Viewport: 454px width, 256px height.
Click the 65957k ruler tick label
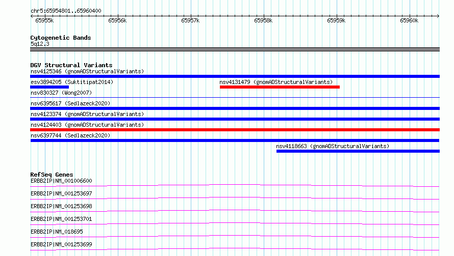[x=190, y=20]
